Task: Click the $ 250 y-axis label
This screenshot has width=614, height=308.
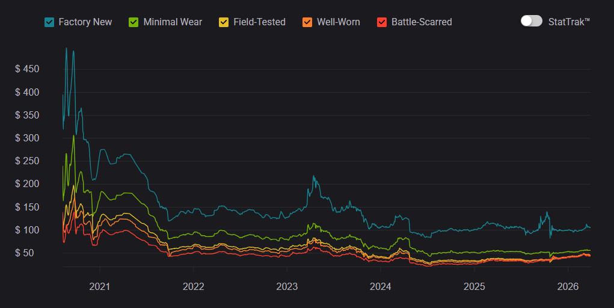Action: (27, 161)
